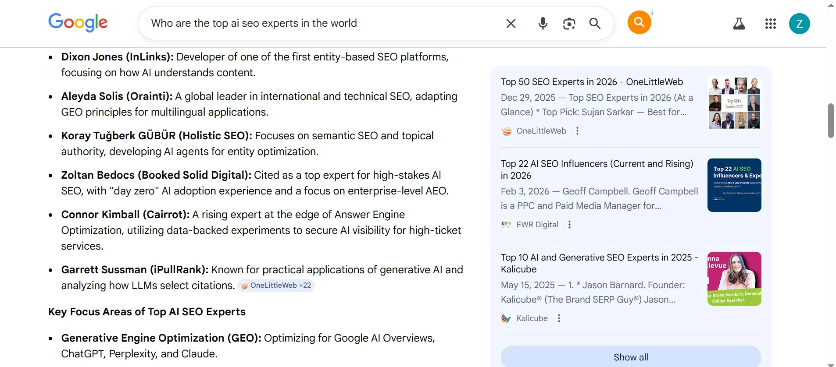Click 'Aleyda Solis (Orainti):' text

coord(117,96)
